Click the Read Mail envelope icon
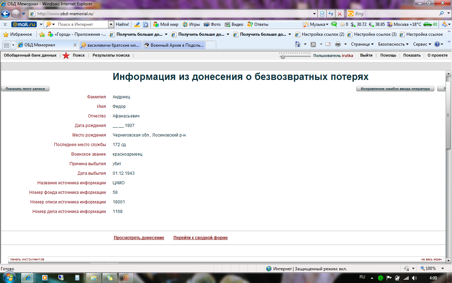 point(328,44)
